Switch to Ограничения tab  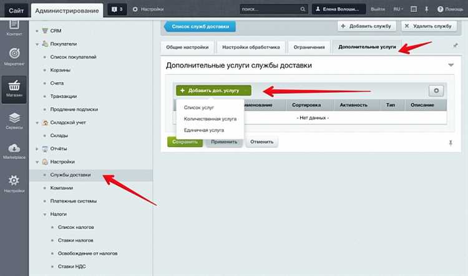pyautogui.click(x=309, y=47)
